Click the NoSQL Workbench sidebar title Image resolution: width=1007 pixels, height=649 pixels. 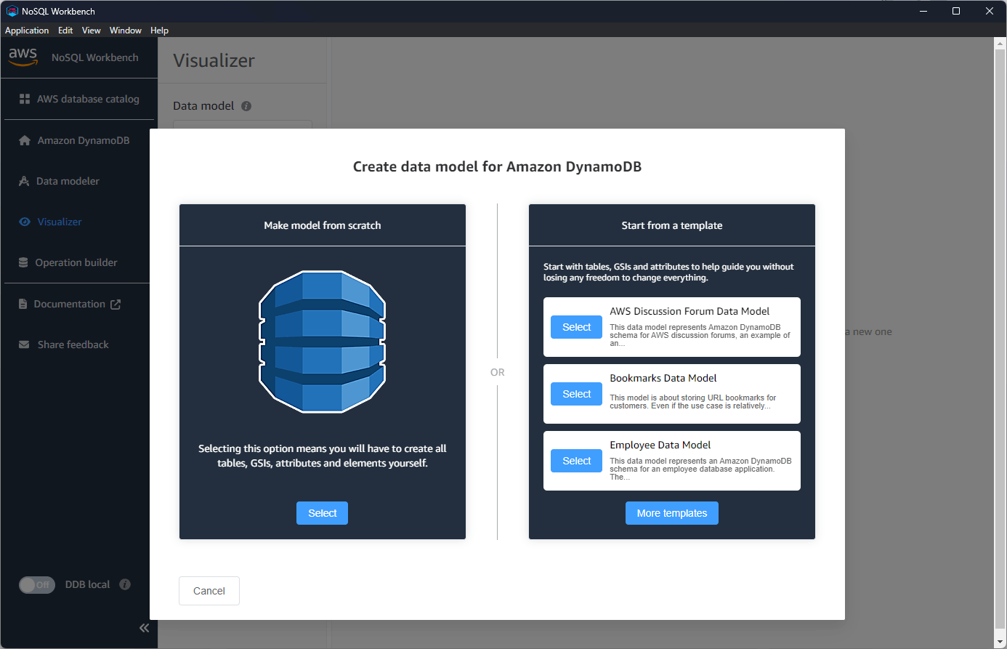pyautogui.click(x=94, y=57)
